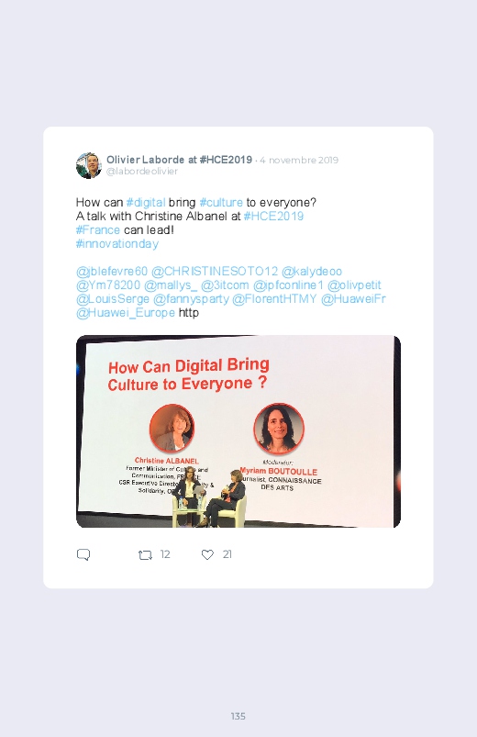
Task: Open the @kalydeoo profile mention
Action: [x=312, y=271]
